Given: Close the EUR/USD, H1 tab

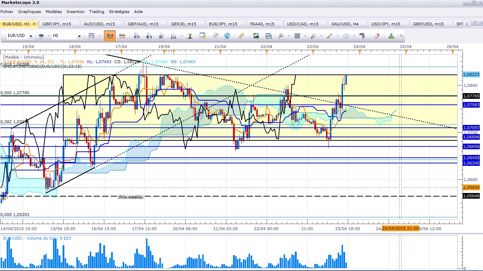Looking at the screenshot, I should pyautogui.click(x=34, y=24).
